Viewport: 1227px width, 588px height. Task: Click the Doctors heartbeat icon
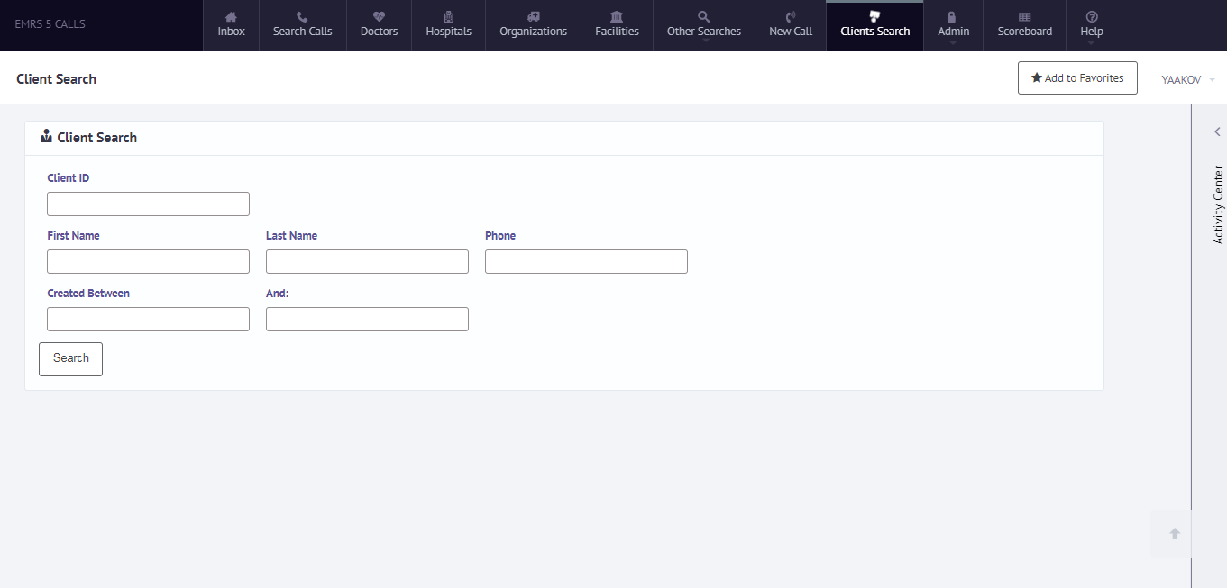379,17
